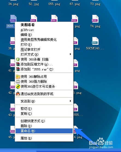The width and height of the screenshot is (121, 152).
Task: Open 属性(R) properties entry
Action: [x=26, y=138]
